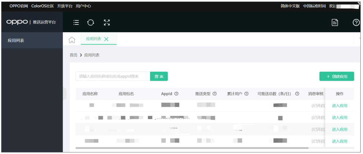Click help icon next to 推送类型
Screen dimensions: 363x154
click(x=214, y=94)
